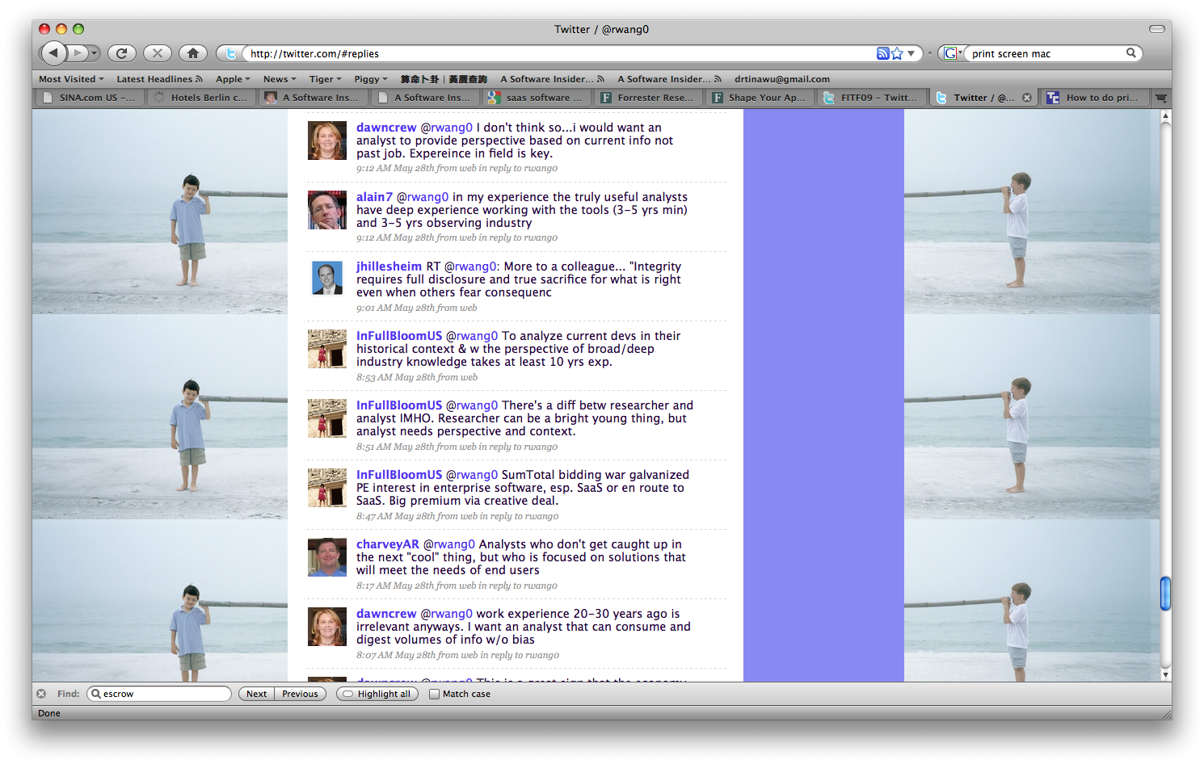The image size is (1204, 764).
Task: Click the scrollbar up arrow
Action: point(1165,116)
